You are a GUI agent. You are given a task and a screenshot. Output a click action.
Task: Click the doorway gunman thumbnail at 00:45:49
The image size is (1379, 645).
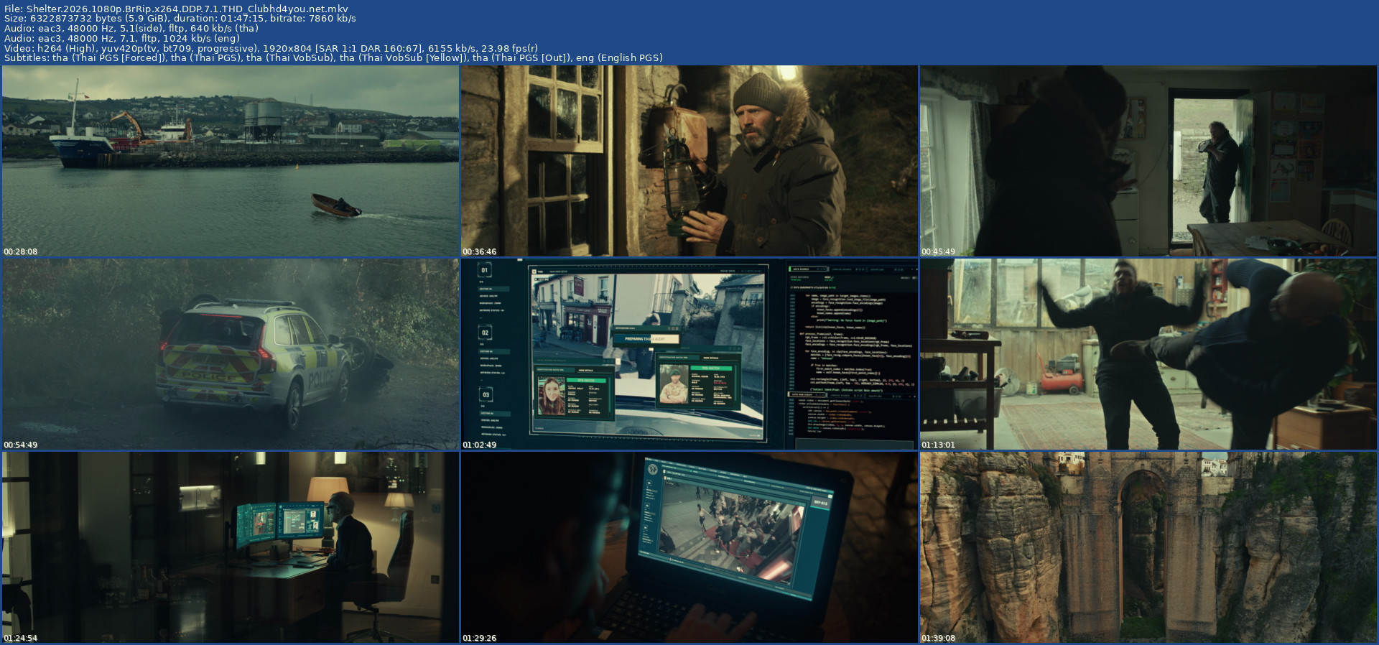coord(1148,161)
